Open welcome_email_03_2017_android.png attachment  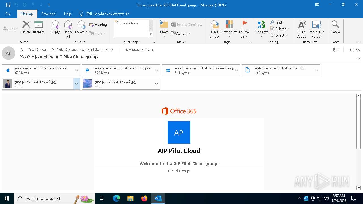click(117, 70)
